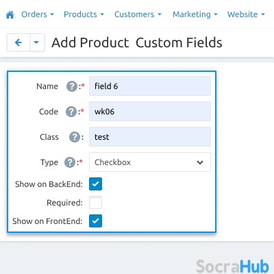Expand the Orders menu
This screenshot has width=274, height=274.
point(38,14)
